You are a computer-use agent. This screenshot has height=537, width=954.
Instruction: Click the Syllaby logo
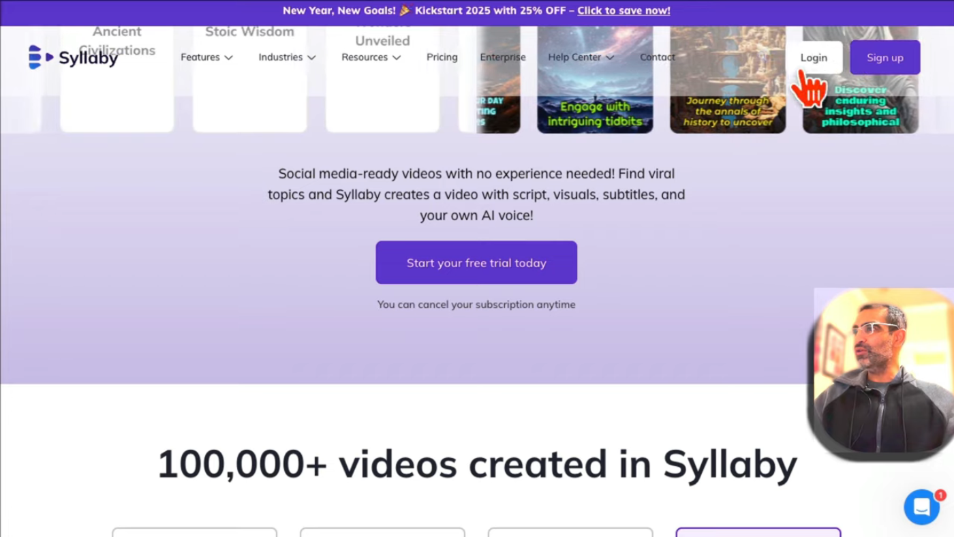click(x=73, y=58)
